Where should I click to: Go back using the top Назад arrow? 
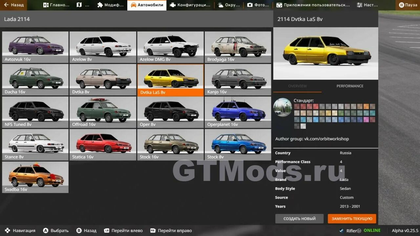14,5
